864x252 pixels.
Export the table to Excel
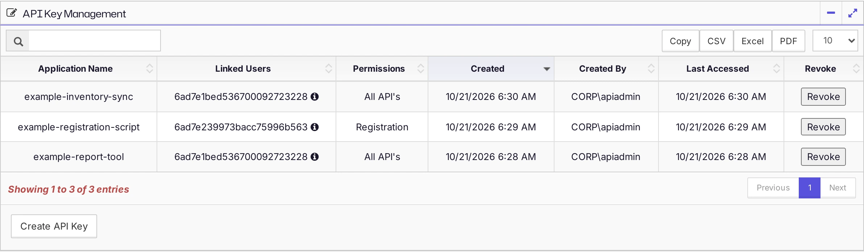[752, 41]
